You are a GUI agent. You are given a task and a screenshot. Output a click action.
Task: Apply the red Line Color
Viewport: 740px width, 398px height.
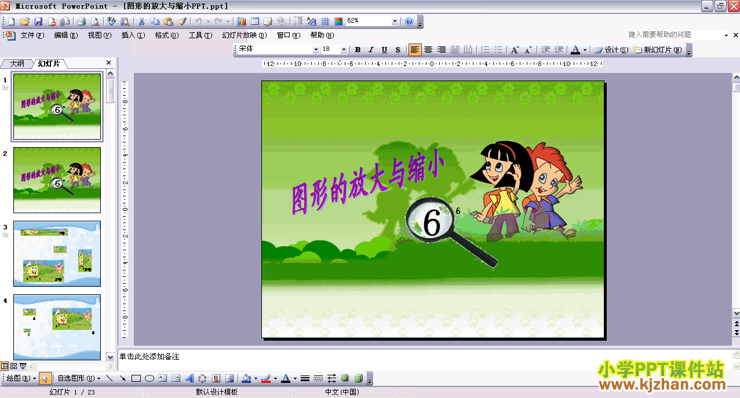(x=266, y=378)
